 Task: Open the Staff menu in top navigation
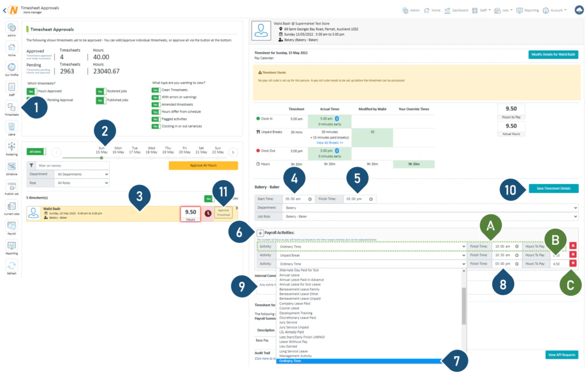(x=481, y=10)
